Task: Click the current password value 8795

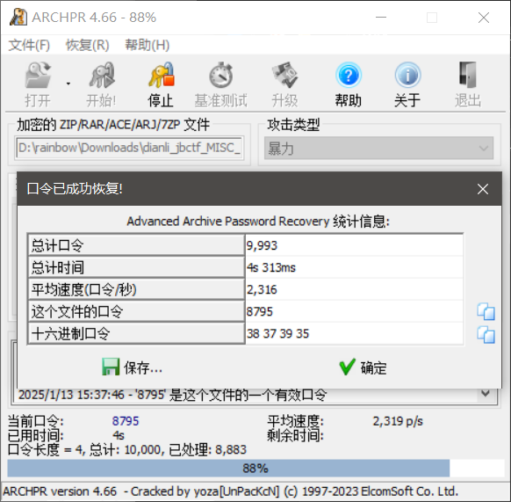Action: coord(126,421)
